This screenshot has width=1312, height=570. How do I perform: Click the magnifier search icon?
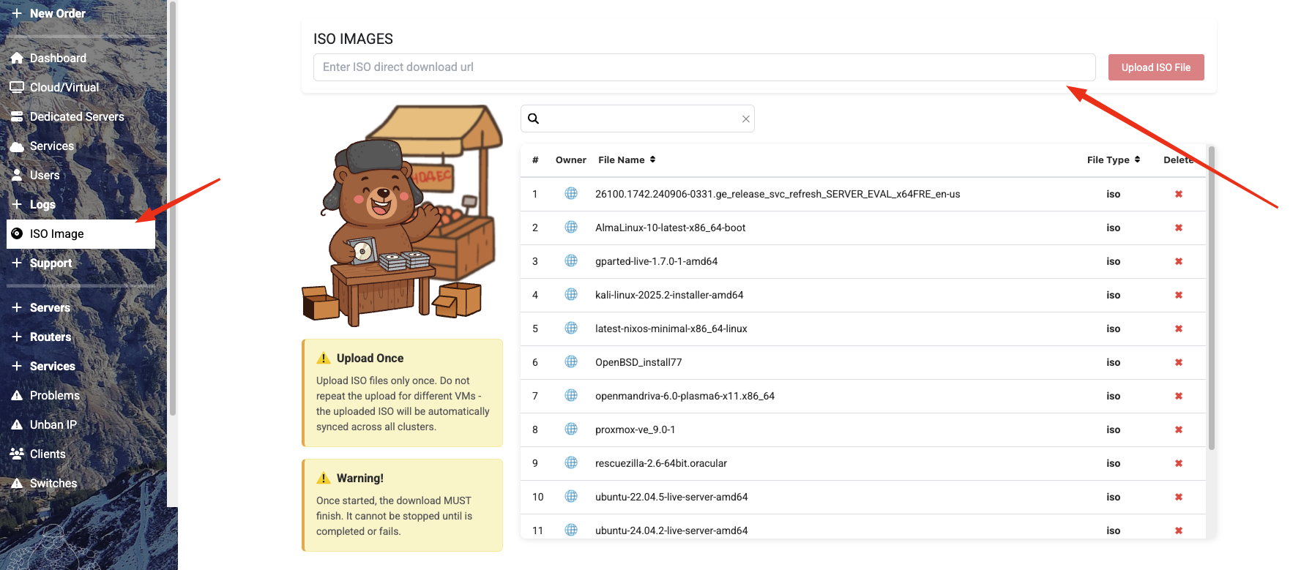(x=534, y=119)
